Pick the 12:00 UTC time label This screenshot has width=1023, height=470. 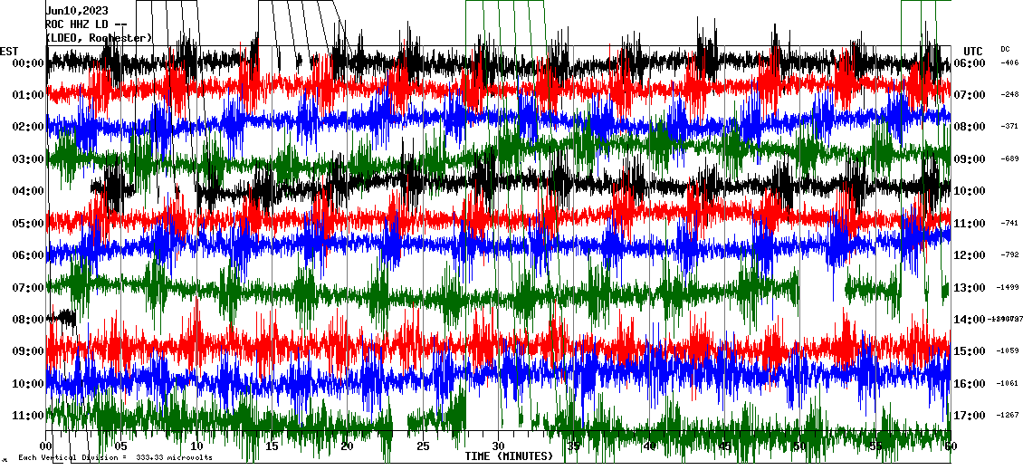pos(970,255)
